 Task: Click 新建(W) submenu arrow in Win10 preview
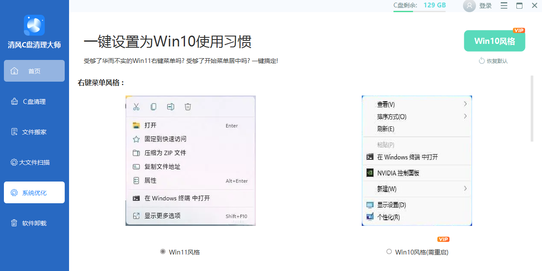(465, 188)
